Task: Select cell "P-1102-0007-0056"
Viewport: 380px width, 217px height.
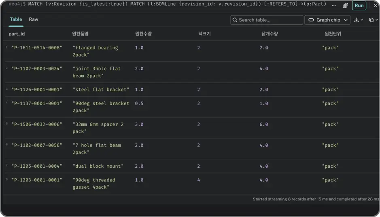Action: (37, 145)
